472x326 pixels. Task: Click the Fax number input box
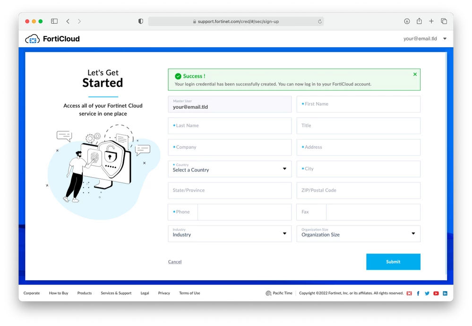373,212
